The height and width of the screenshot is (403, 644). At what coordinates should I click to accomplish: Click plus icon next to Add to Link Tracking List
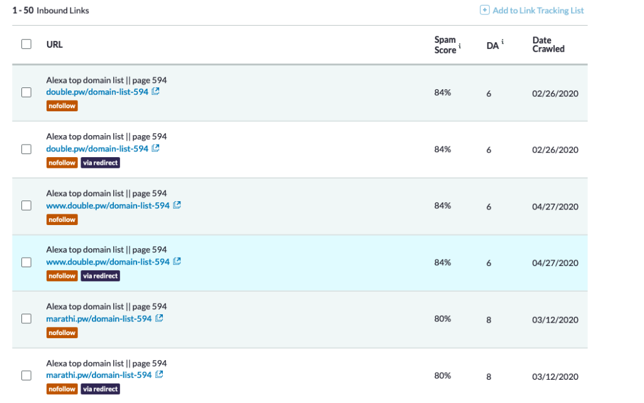point(485,10)
